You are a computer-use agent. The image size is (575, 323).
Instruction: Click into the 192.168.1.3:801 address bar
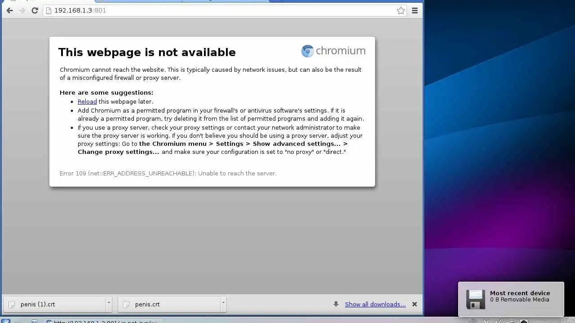225,10
